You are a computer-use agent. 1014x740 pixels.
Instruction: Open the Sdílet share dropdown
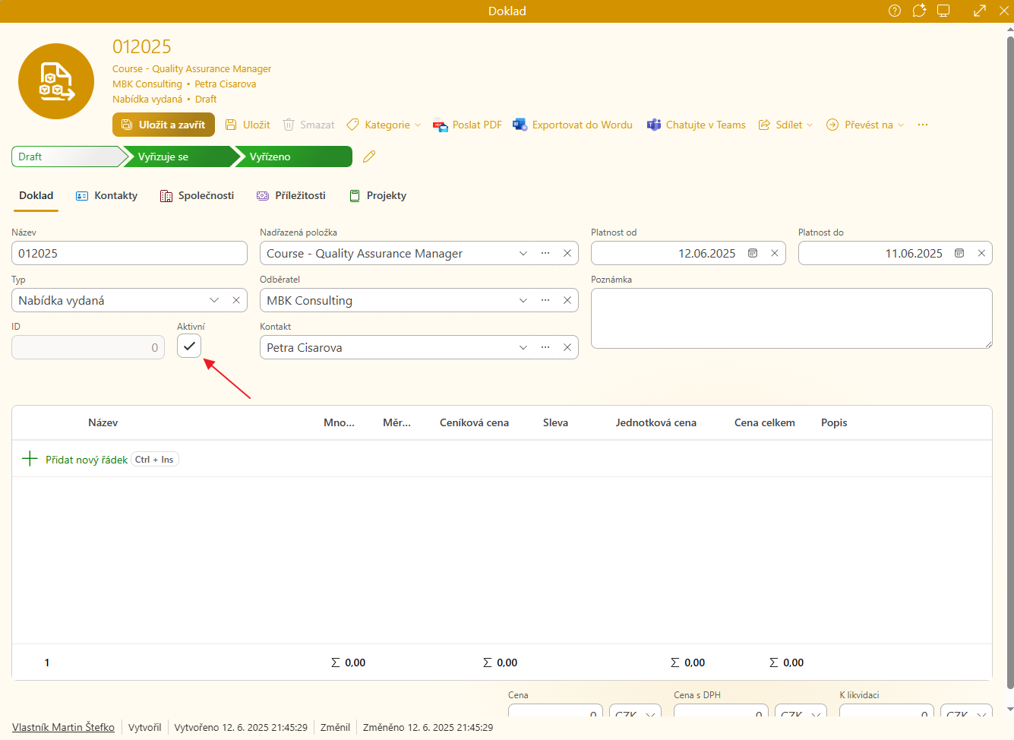coord(785,125)
